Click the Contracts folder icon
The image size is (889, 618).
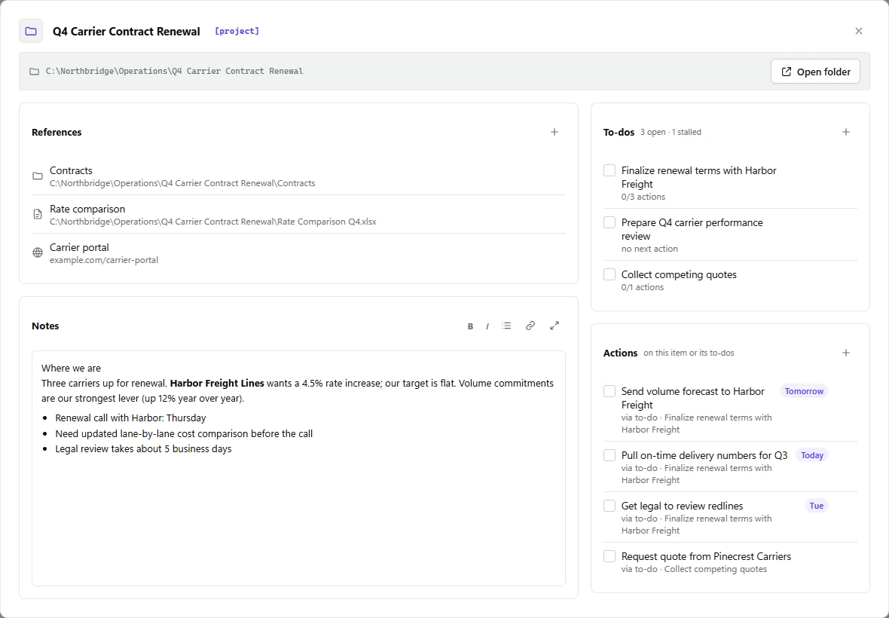click(x=38, y=176)
